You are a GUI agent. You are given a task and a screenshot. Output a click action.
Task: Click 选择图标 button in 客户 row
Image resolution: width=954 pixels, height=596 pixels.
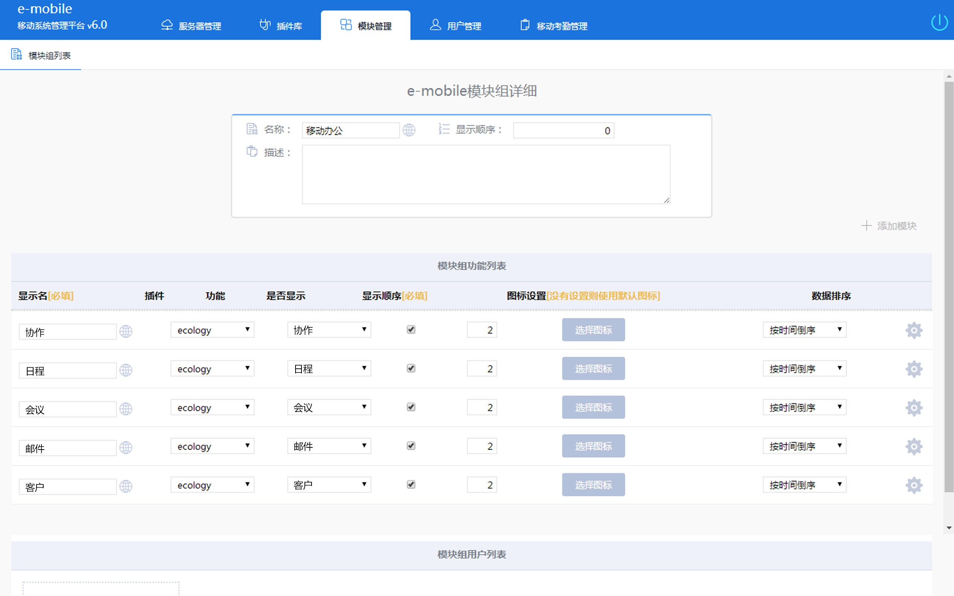tap(593, 485)
